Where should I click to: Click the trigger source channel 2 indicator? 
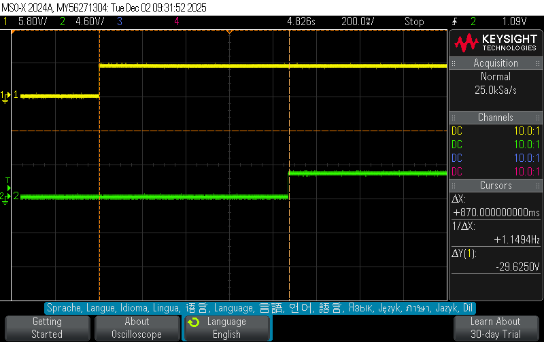point(473,22)
